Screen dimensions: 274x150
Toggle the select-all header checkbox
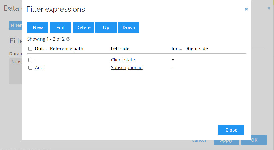30,49
